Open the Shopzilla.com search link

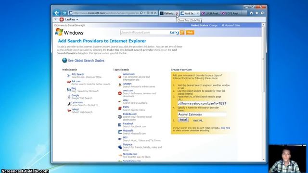point(130,154)
